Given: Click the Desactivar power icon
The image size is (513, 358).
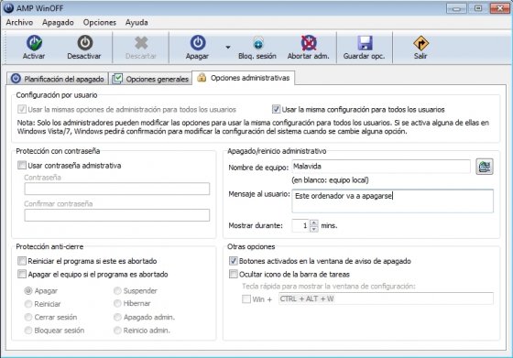Looking at the screenshot, I should [84, 43].
